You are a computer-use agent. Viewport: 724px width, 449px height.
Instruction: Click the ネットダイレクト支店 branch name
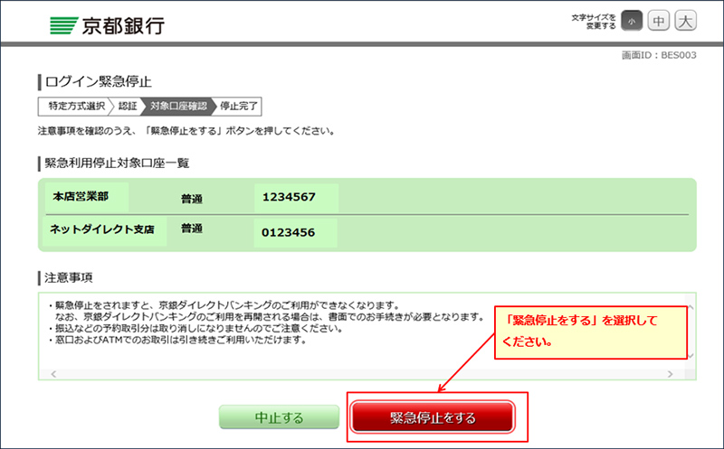pyautogui.click(x=102, y=229)
